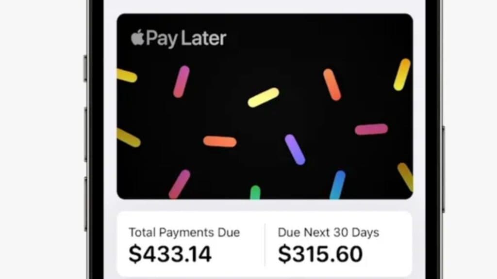The image size is (497, 279).
Task: Open the Pay Later card title
Action: pos(185,39)
